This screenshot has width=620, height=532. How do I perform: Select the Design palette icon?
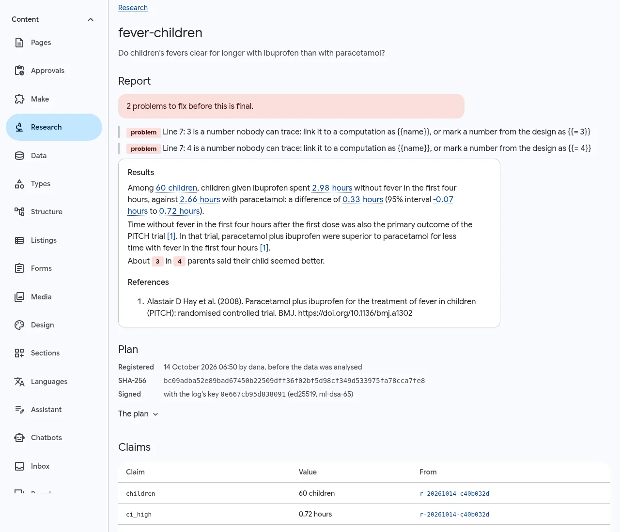pos(19,325)
